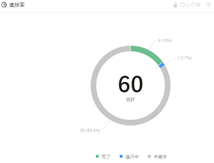Select the blue 進行中 donut segment
214x163 pixels.
tap(162, 65)
